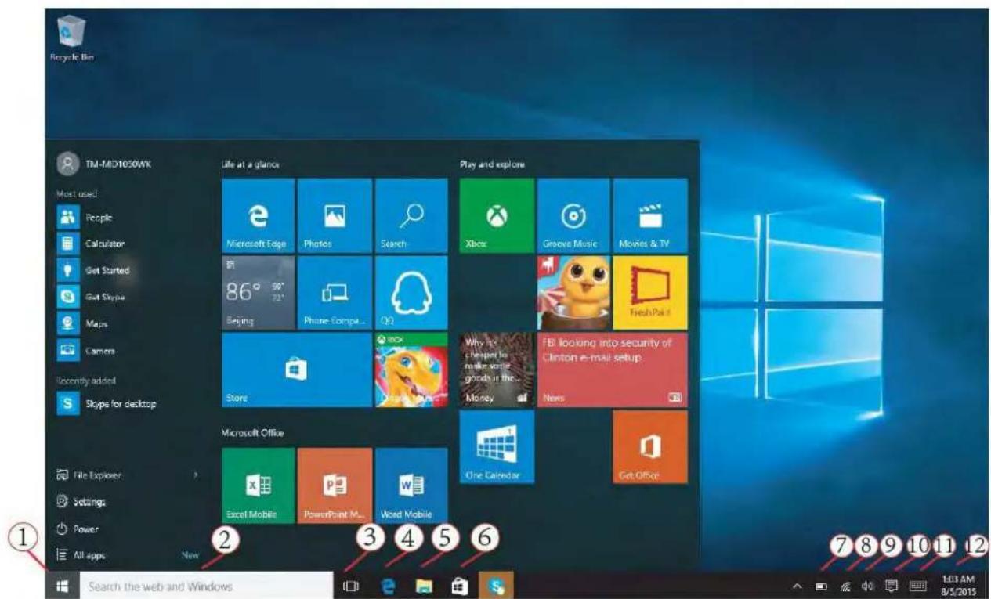Open the Action Center notifications icon

pos(891,585)
